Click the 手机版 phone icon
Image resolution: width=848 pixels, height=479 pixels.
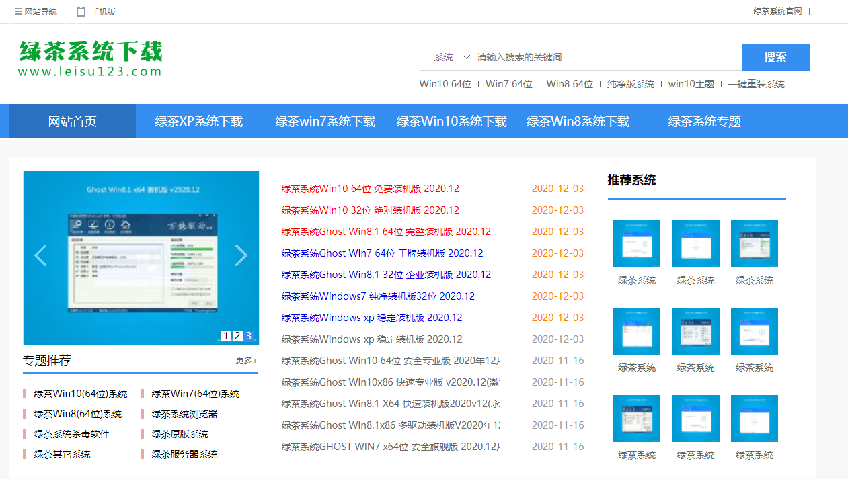tap(81, 12)
